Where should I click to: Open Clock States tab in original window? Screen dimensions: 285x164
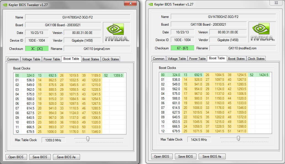click(x=110, y=59)
